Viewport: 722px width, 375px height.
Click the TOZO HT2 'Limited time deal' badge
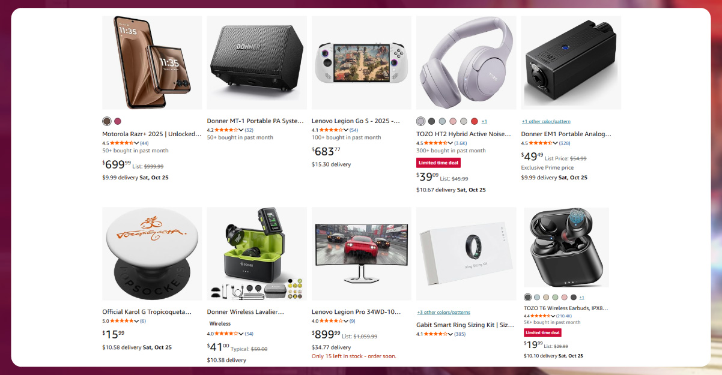click(438, 163)
